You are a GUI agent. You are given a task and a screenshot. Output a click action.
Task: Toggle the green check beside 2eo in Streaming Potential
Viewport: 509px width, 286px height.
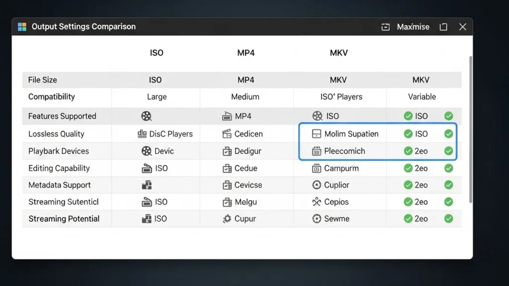[409, 218]
